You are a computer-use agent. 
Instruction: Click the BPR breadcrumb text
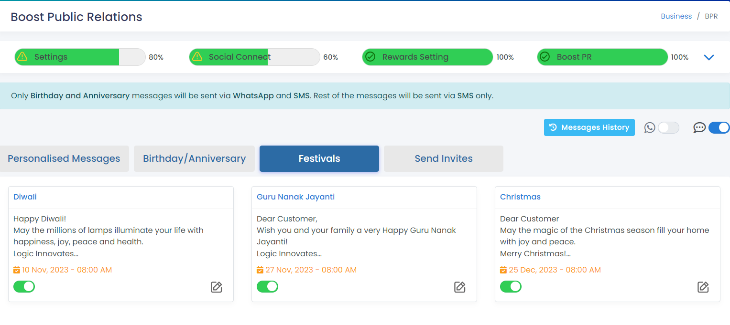[711, 16]
